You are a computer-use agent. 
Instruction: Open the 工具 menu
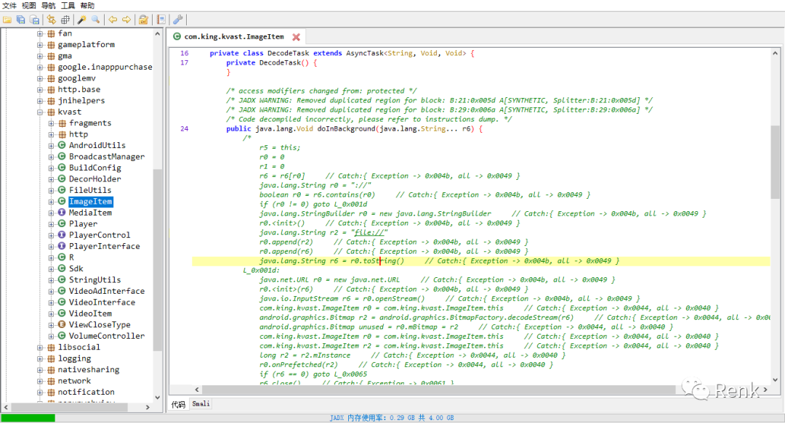pos(68,6)
